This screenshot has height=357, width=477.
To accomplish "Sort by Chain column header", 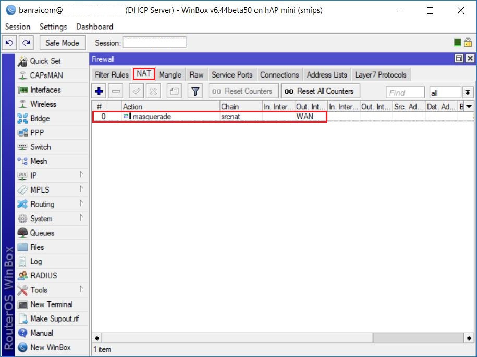I will (241, 107).
